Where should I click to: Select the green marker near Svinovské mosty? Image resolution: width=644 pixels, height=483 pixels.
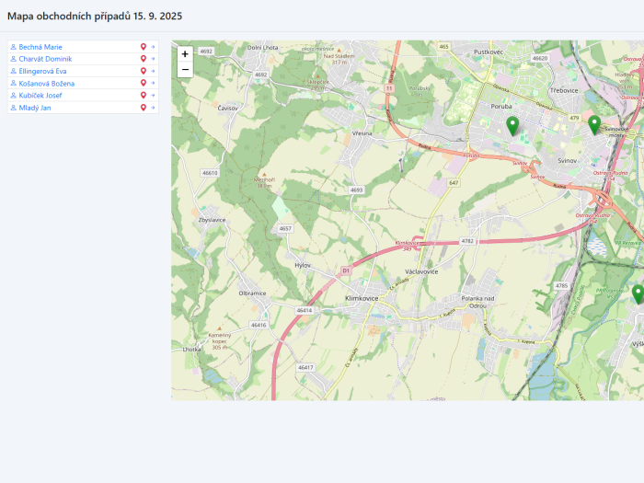pyautogui.click(x=594, y=124)
